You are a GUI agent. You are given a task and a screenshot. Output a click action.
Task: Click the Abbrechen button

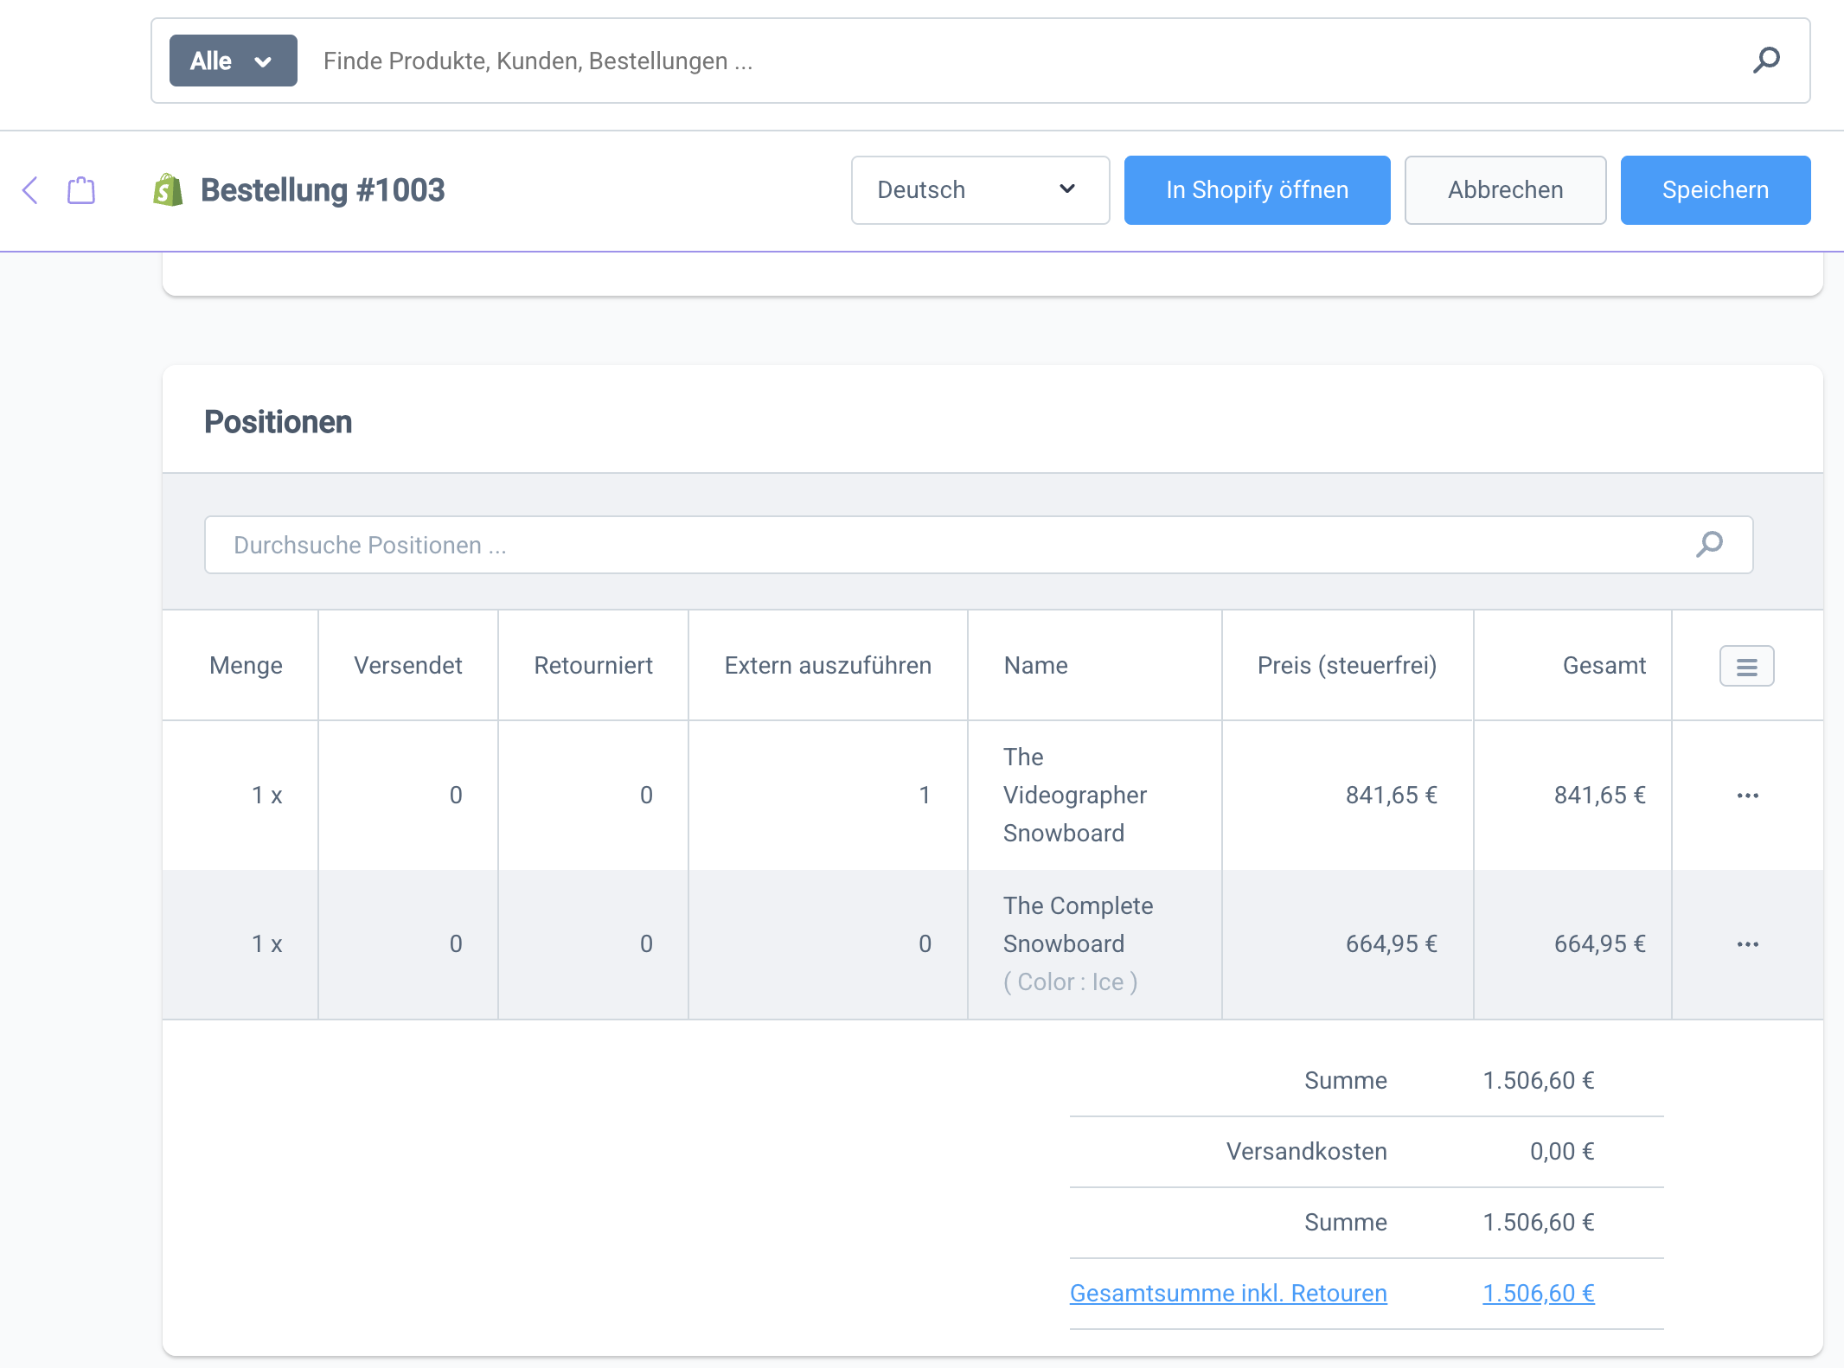pyautogui.click(x=1505, y=190)
